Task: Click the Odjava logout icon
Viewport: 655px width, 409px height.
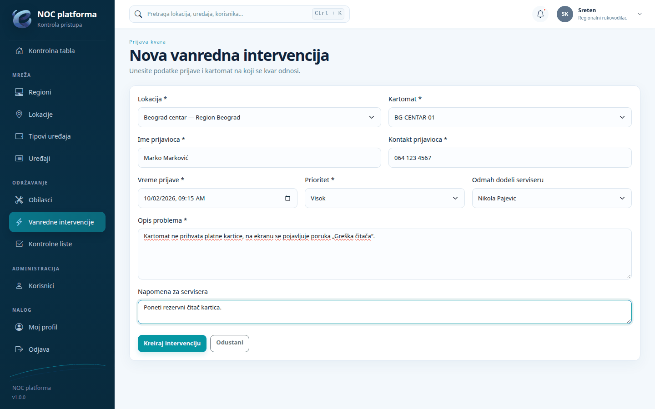Action: (19, 349)
